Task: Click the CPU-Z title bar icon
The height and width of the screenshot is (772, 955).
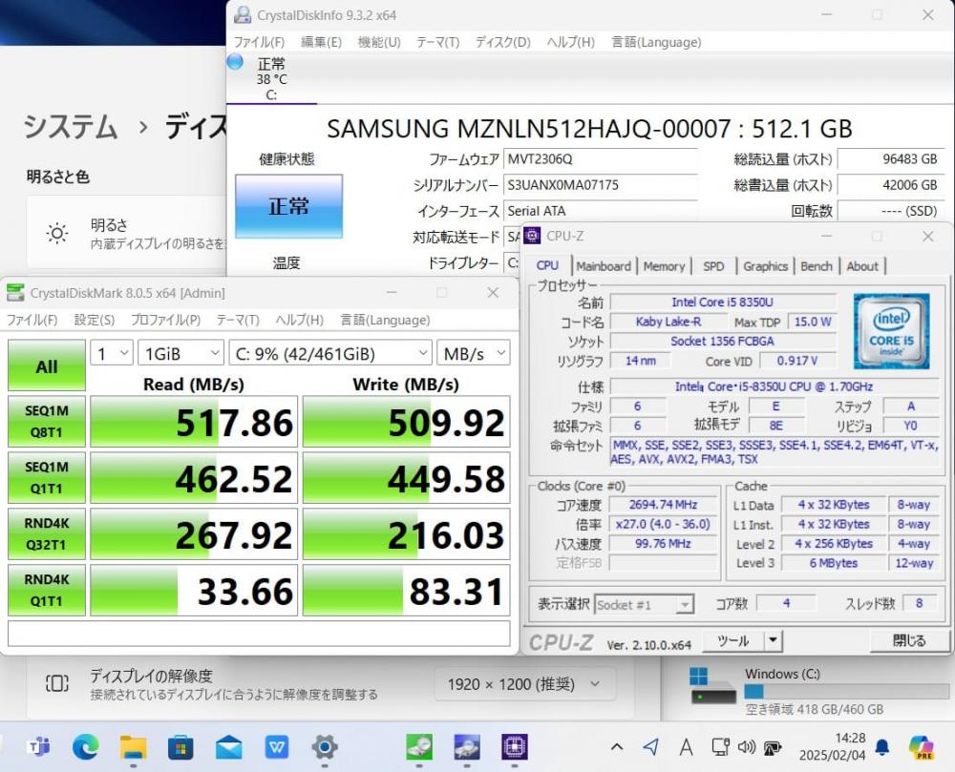Action: tap(532, 236)
